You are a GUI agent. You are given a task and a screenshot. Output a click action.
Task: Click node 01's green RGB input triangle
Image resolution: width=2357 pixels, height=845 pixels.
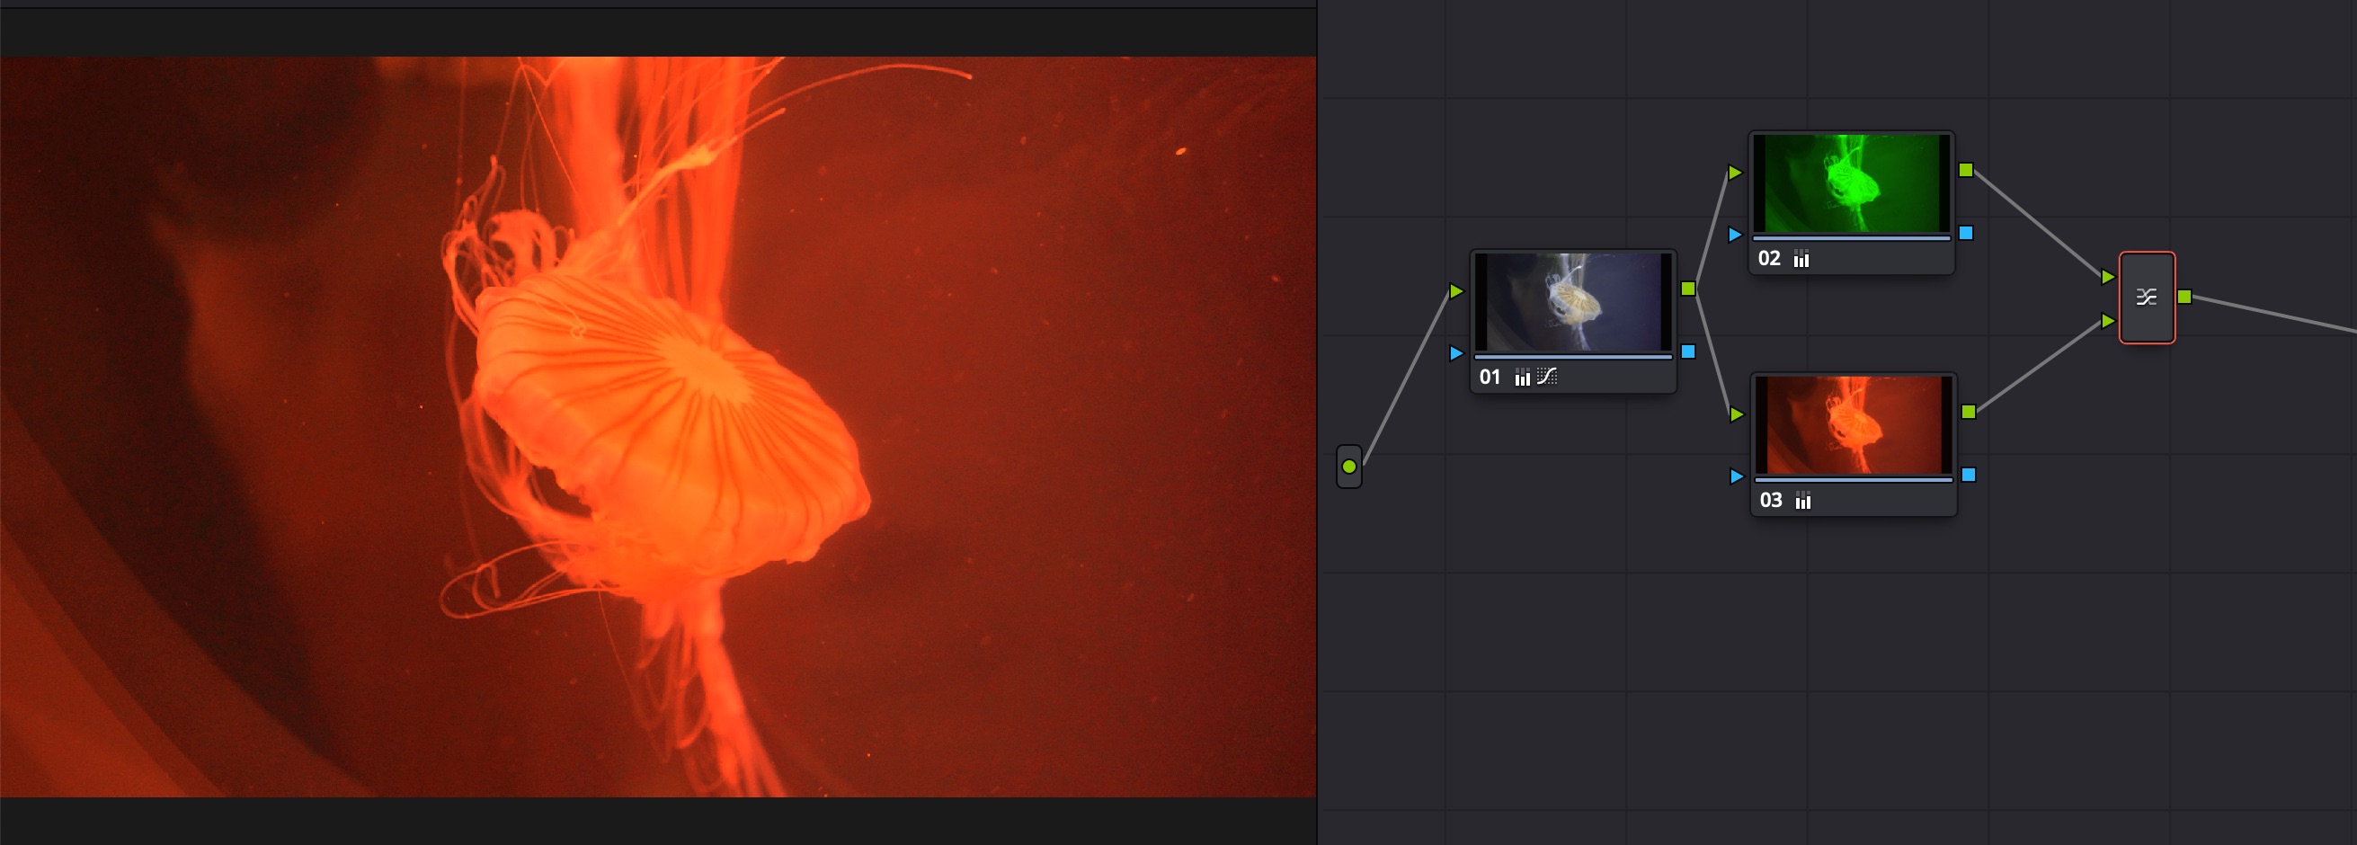(1455, 292)
